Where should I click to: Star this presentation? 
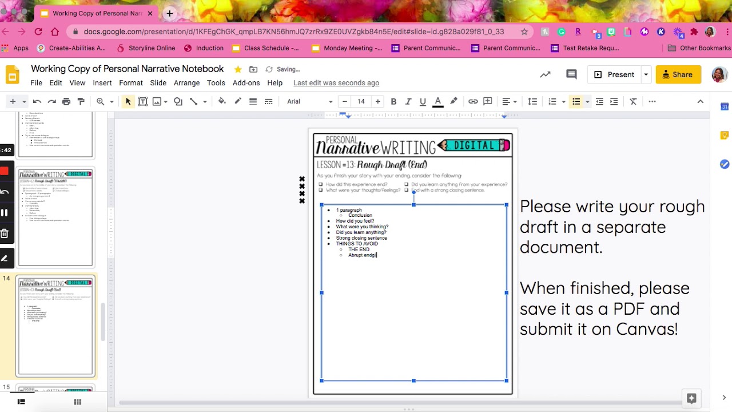pos(238,69)
